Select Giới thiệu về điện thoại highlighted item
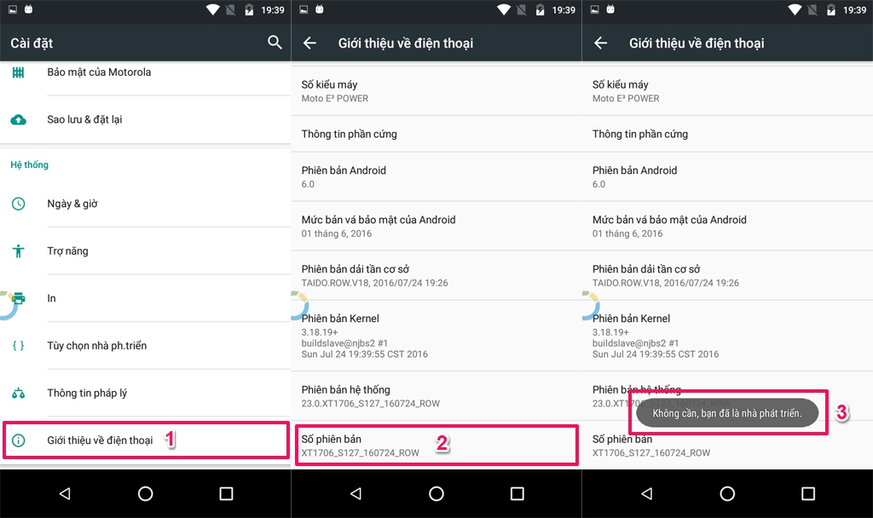 coord(145,440)
